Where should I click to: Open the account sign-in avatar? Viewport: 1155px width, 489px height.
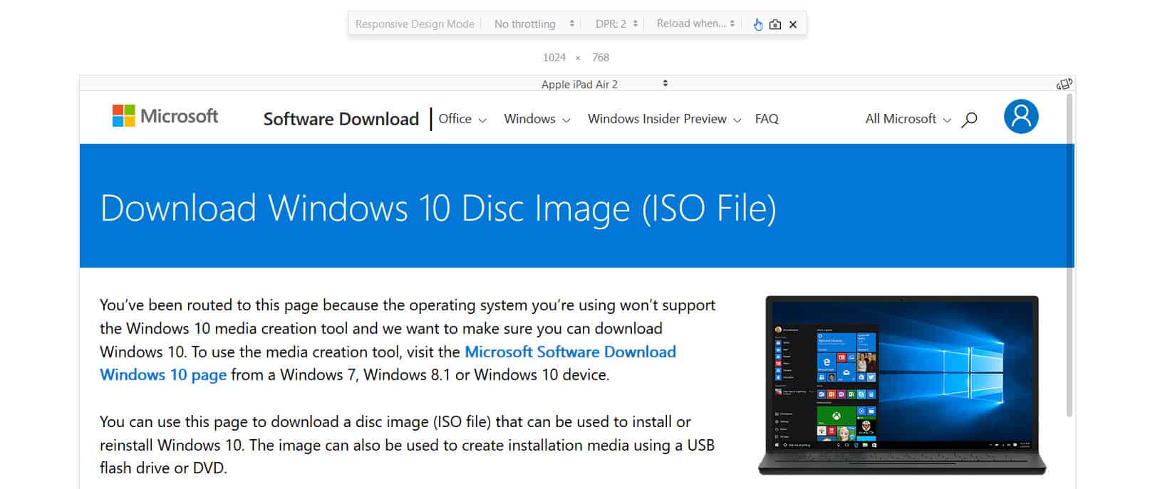(1021, 116)
